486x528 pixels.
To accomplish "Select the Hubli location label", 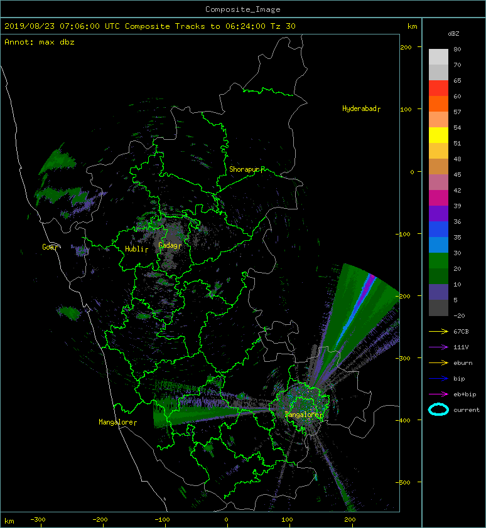I will coord(136,249).
